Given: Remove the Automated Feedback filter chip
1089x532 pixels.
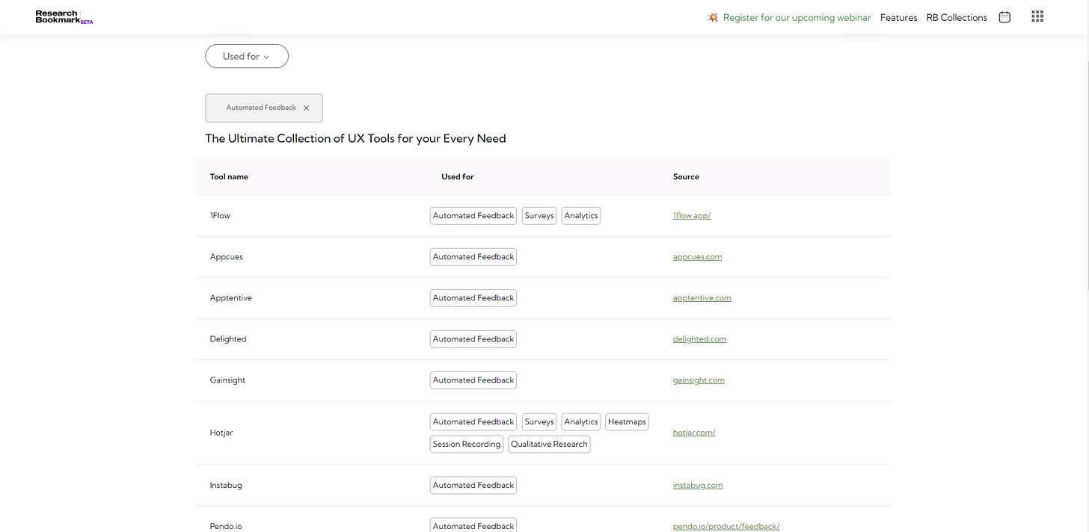Looking at the screenshot, I should tap(307, 108).
